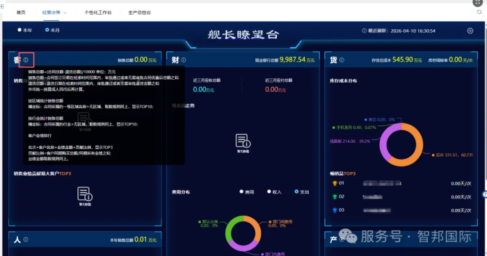Screen dimensions: 487x256
Task: Switch to 生产总控台 tab
Action: 139,12
